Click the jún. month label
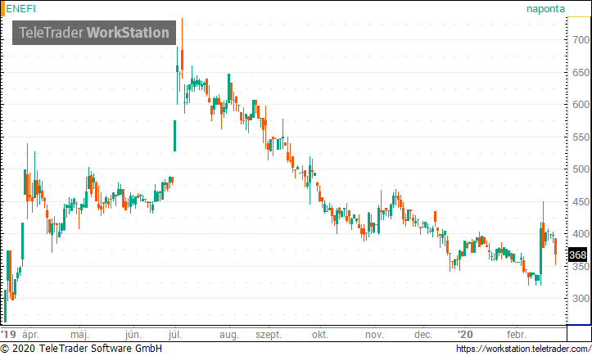The image size is (592, 356). [x=133, y=335]
